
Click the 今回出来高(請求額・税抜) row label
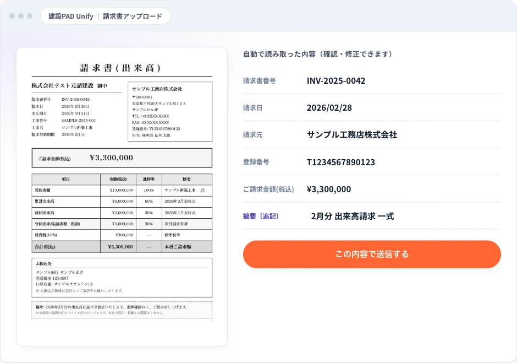[x=57, y=224]
